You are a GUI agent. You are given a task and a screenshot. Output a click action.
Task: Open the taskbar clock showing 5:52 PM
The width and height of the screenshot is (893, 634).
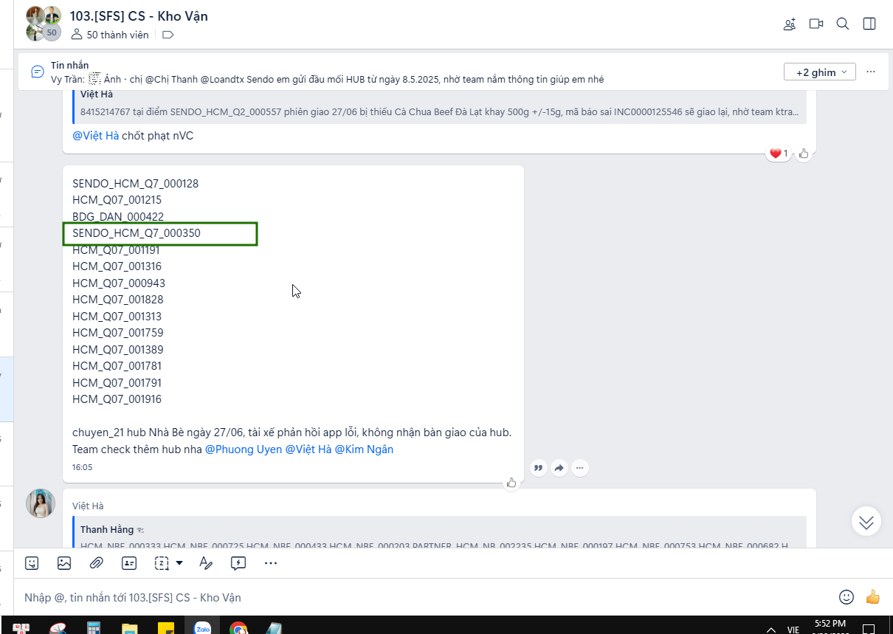tap(830, 627)
